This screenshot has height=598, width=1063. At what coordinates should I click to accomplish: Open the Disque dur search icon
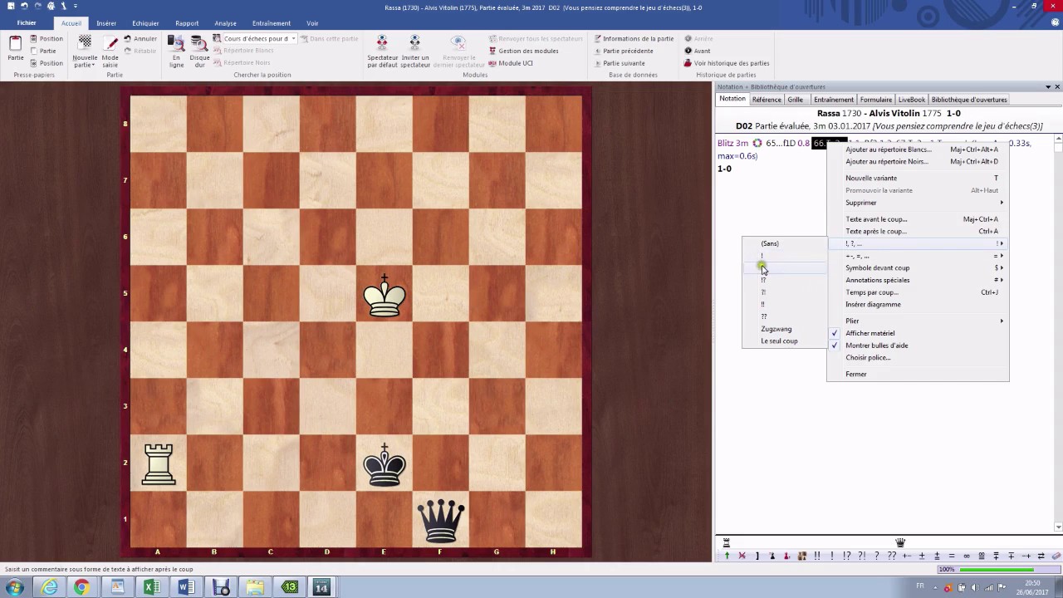coord(199,42)
